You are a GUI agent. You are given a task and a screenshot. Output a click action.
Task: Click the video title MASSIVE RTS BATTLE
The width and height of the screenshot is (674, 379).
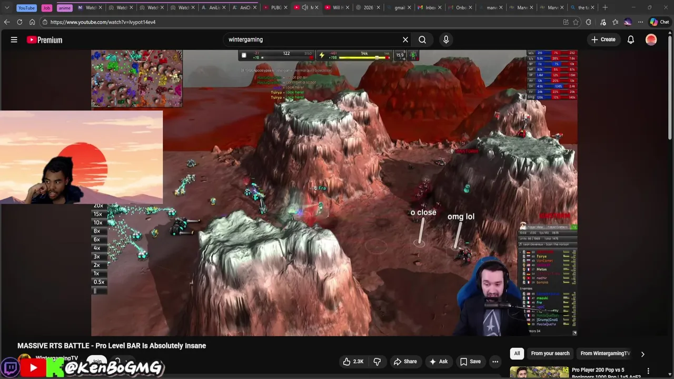(112, 346)
